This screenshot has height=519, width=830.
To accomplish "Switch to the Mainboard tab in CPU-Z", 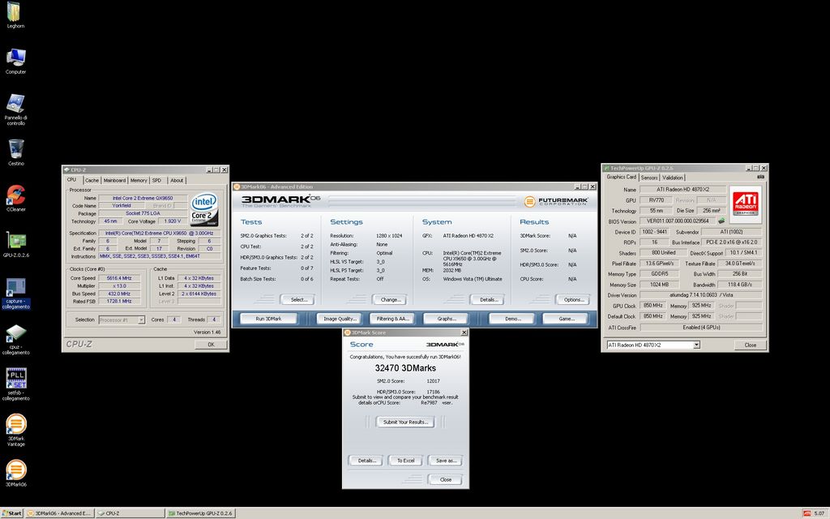I will 114,180.
